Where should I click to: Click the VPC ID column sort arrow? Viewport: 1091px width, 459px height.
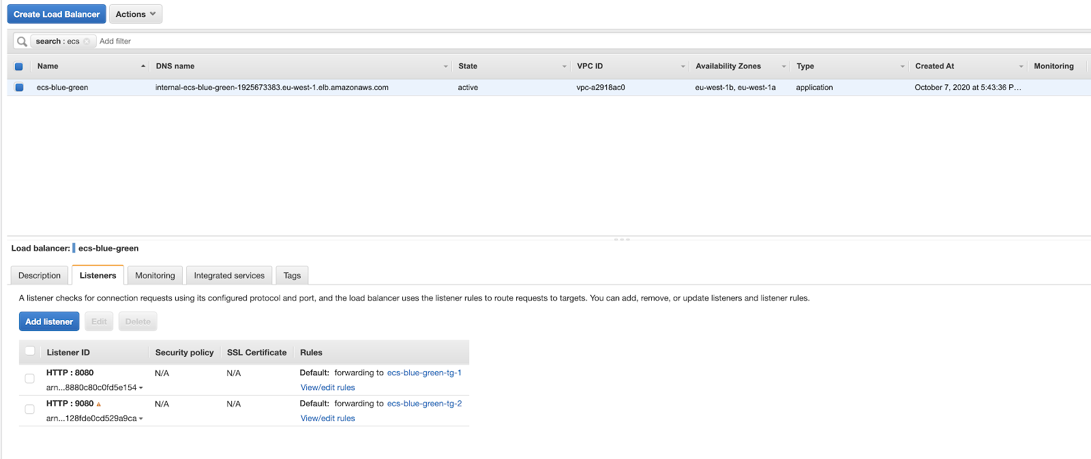click(x=683, y=67)
